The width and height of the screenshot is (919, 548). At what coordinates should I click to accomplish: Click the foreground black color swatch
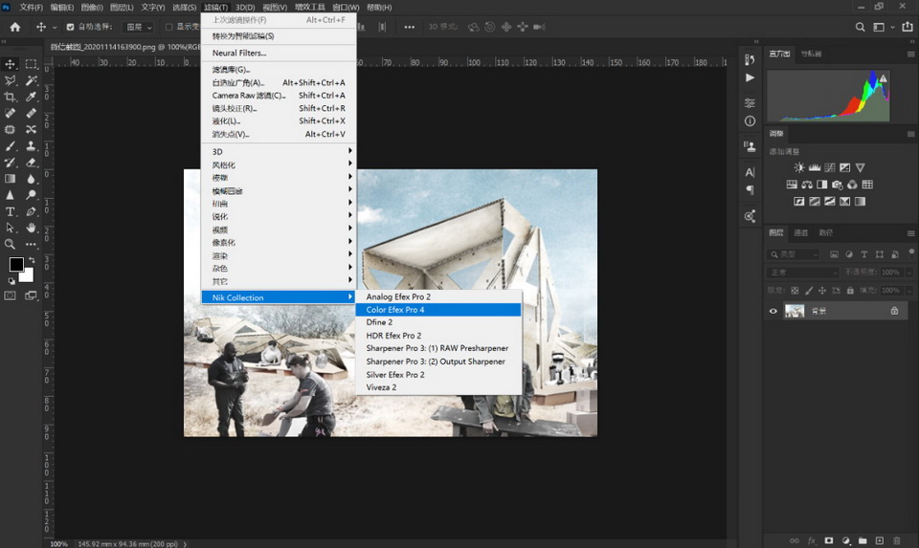tap(16, 264)
